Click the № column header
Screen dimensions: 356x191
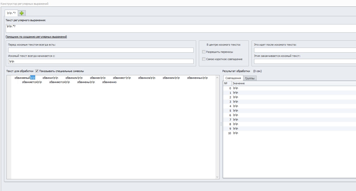227,83
